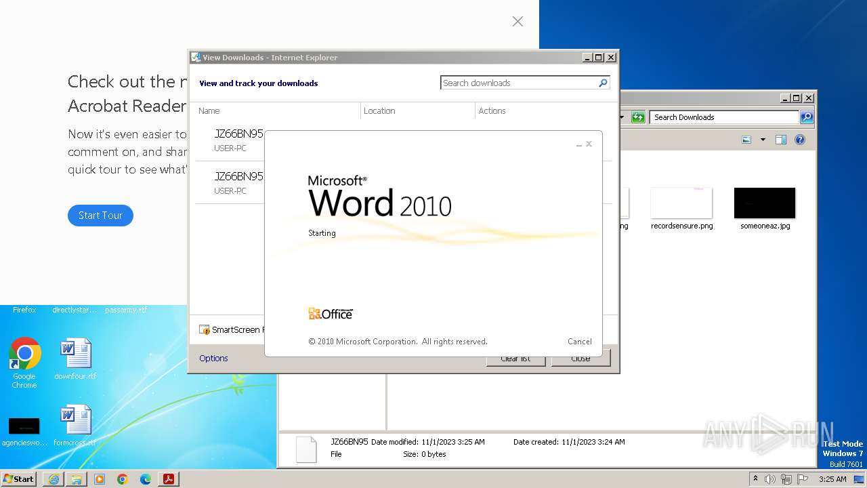Close the Word 2010 splash screen
The image size is (867, 488).
pos(589,144)
